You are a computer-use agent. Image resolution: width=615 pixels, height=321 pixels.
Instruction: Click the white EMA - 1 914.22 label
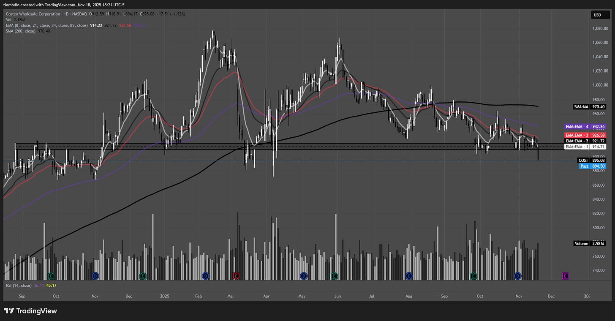tap(585, 147)
